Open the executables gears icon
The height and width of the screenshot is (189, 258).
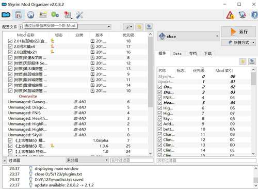55,15
